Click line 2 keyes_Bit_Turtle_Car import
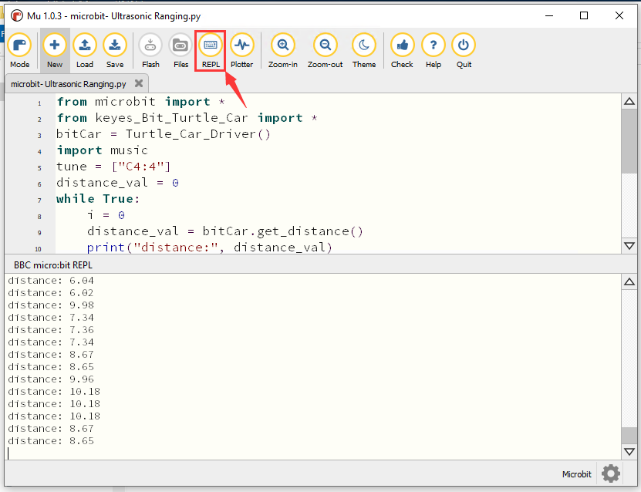The height and width of the screenshot is (492, 641). 187,118
